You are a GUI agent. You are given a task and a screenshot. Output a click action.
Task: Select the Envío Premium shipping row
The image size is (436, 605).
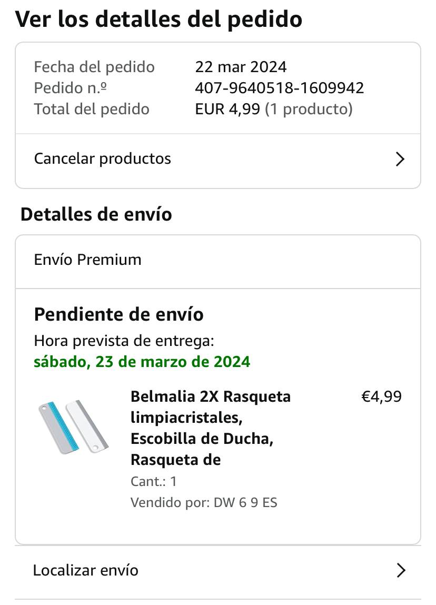(88, 260)
